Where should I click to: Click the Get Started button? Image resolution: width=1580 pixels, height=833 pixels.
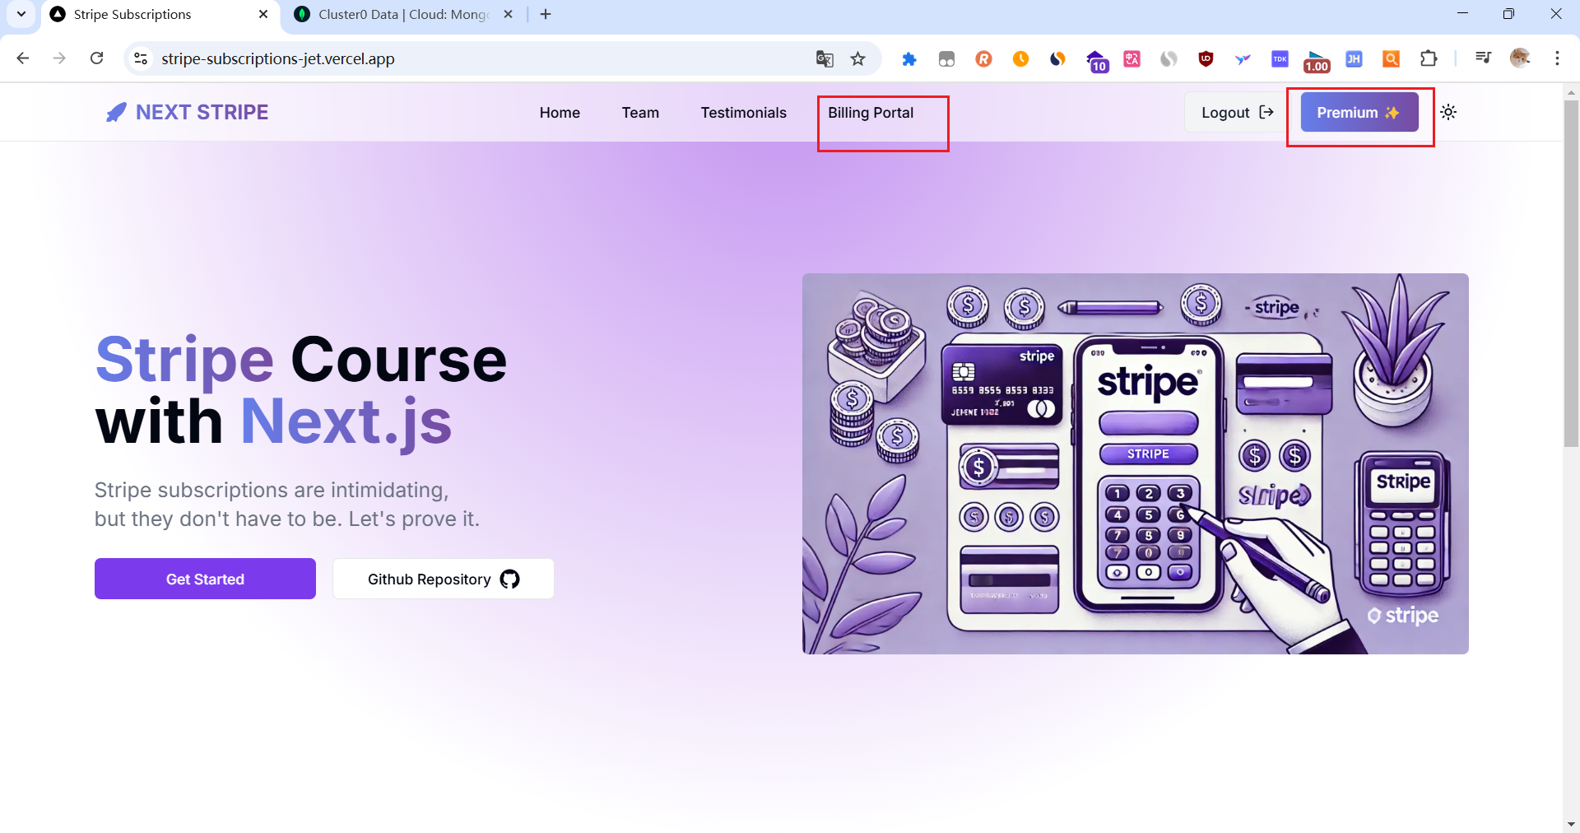(205, 579)
